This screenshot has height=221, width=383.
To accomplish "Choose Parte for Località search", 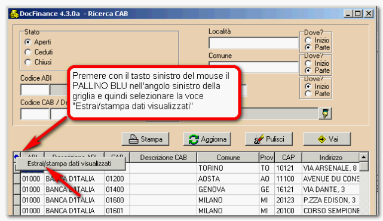I will [308, 47].
